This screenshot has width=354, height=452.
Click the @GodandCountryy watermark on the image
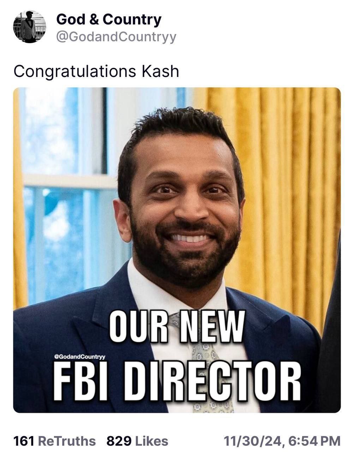click(x=80, y=357)
